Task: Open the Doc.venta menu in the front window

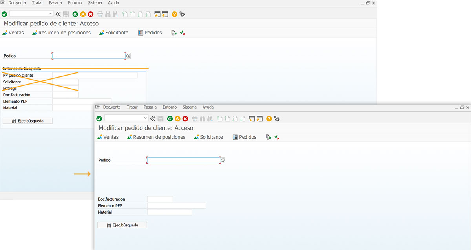Action: pyautogui.click(x=112, y=107)
